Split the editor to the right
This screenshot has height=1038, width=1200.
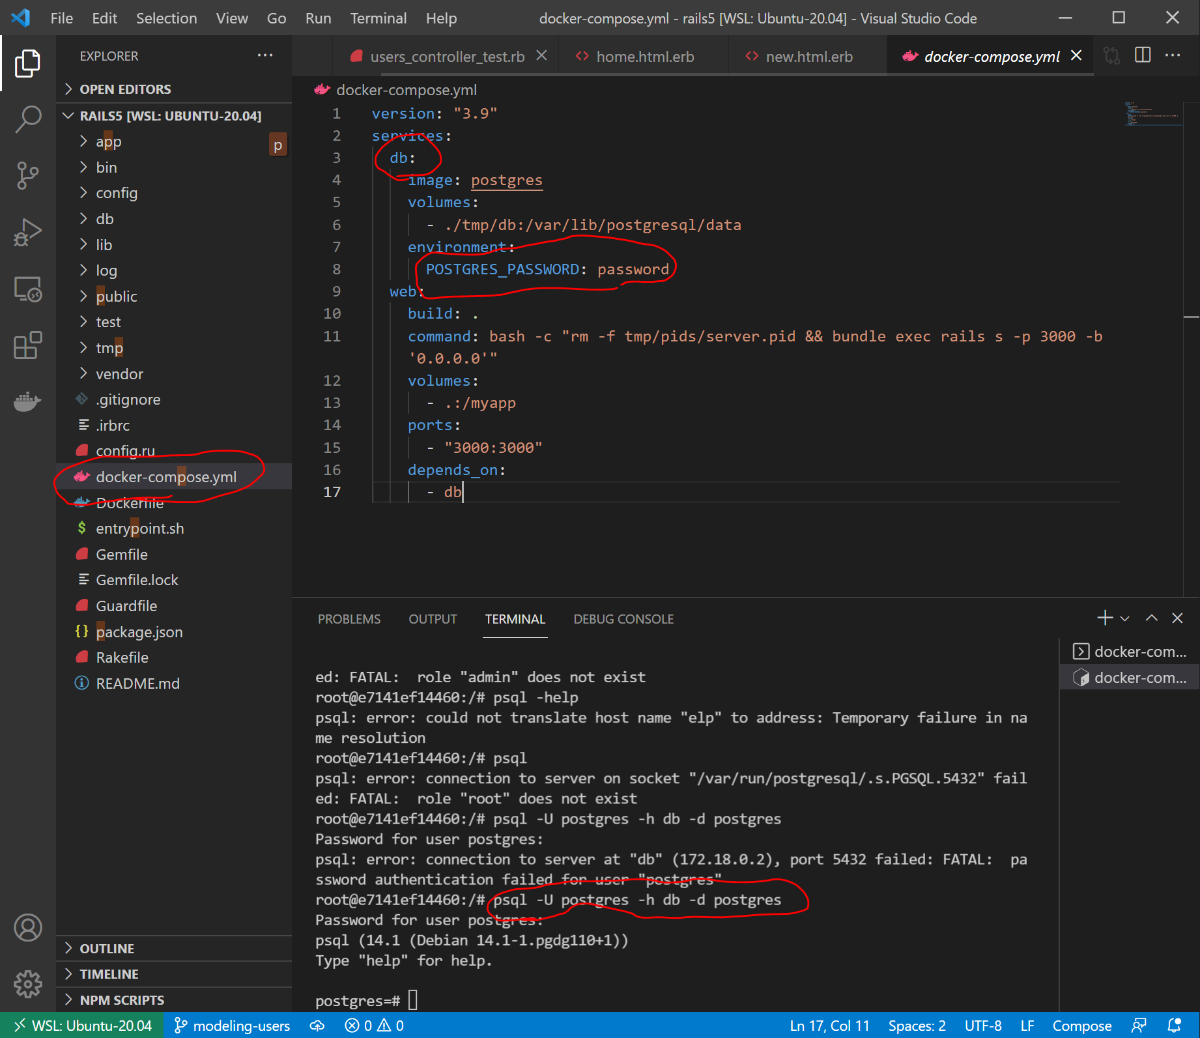coord(1142,56)
